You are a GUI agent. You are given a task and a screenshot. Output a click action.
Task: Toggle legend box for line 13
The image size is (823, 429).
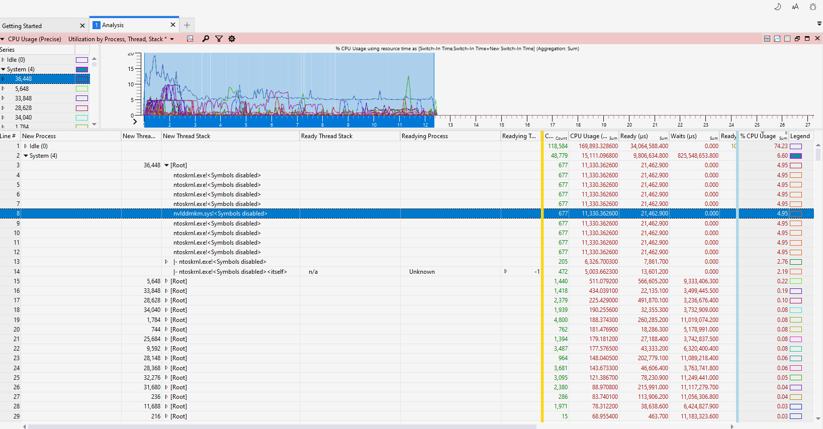tap(796, 262)
